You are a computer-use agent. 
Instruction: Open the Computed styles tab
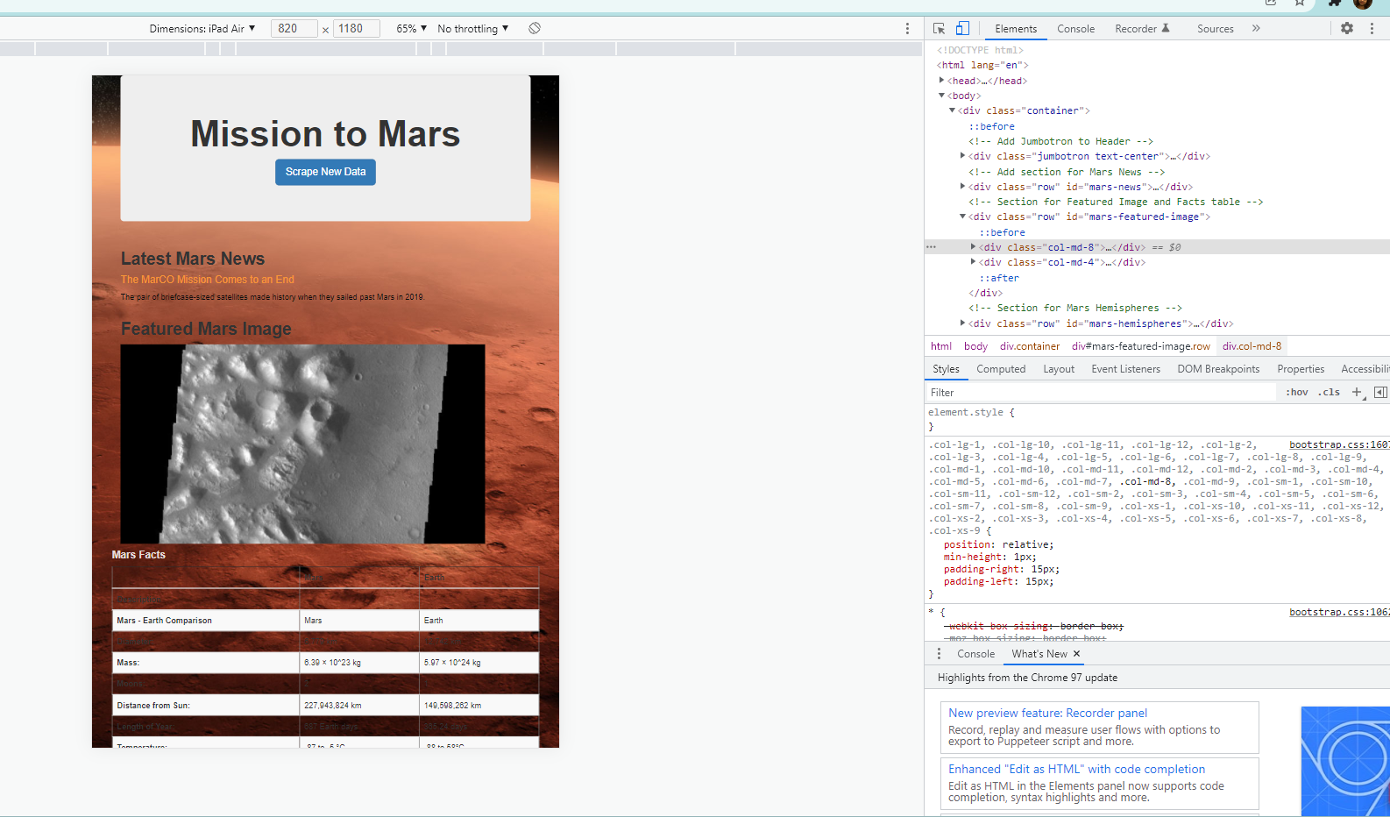coord(1001,369)
